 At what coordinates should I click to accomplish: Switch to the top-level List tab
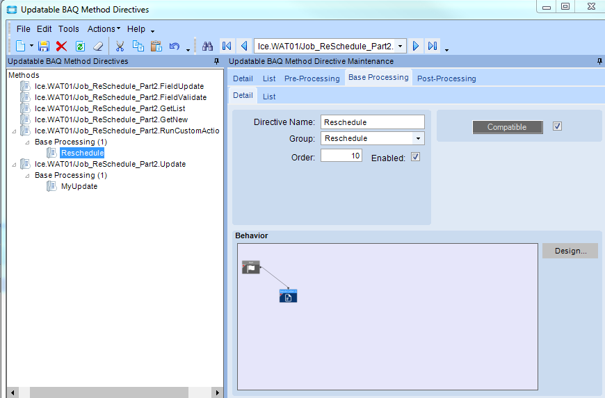pos(269,78)
